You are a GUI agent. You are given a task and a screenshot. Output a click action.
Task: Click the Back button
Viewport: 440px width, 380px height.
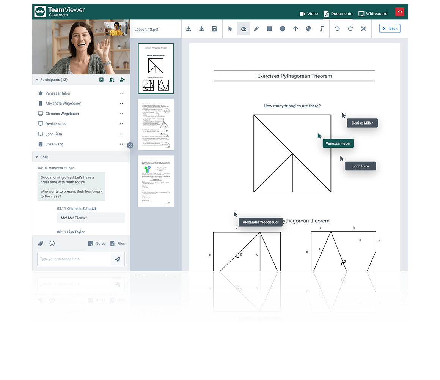[x=390, y=28]
